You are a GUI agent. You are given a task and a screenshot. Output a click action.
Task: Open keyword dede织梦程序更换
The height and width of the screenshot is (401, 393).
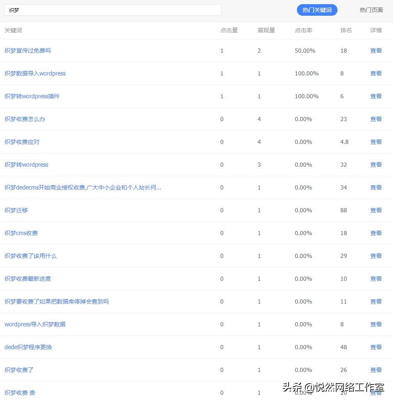click(28, 347)
